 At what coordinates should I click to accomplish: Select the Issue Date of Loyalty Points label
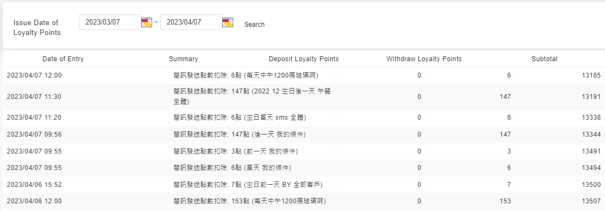(37, 28)
